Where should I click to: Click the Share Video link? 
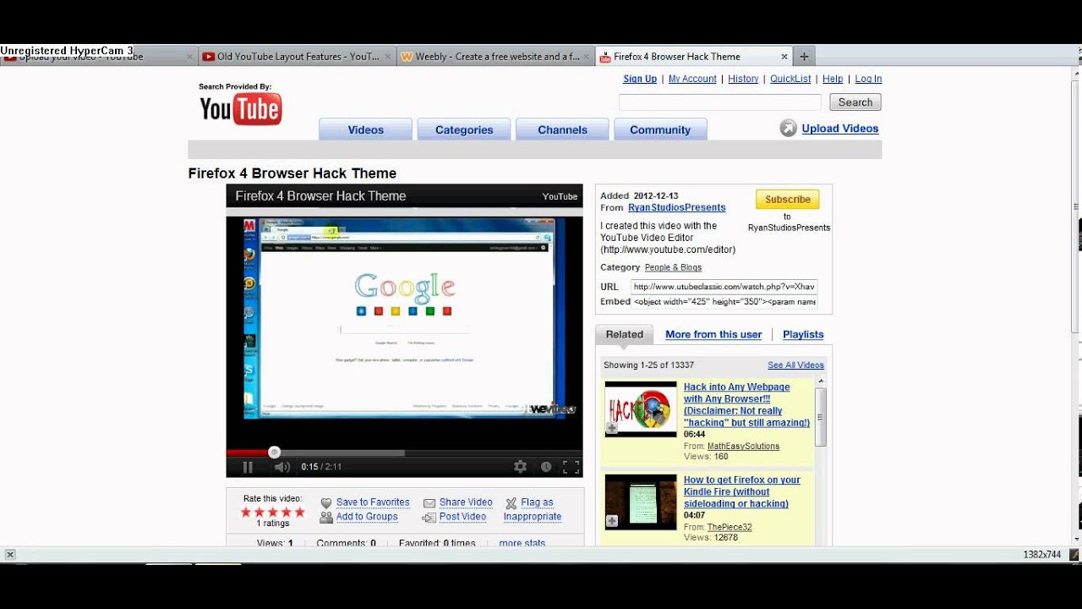[466, 502]
